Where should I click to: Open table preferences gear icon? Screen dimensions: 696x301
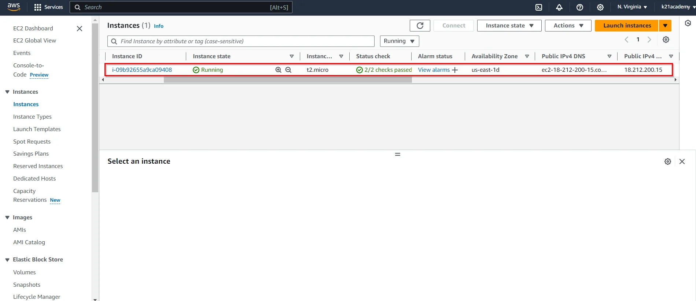click(x=666, y=40)
